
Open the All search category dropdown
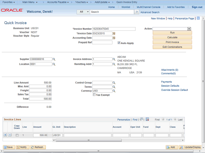pyautogui.click(x=83, y=12)
